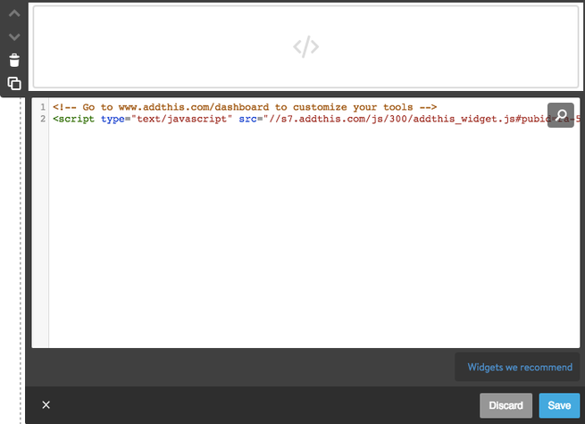Click the Save button

pos(559,405)
